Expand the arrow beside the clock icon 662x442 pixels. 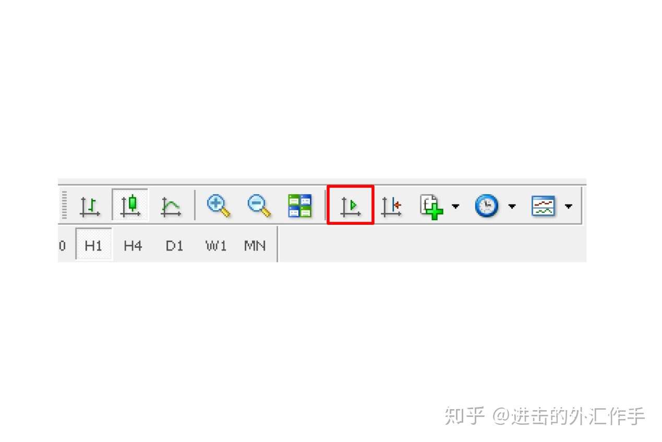coord(512,207)
